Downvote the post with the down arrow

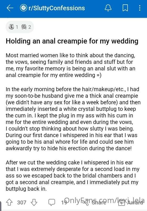(x=34, y=202)
